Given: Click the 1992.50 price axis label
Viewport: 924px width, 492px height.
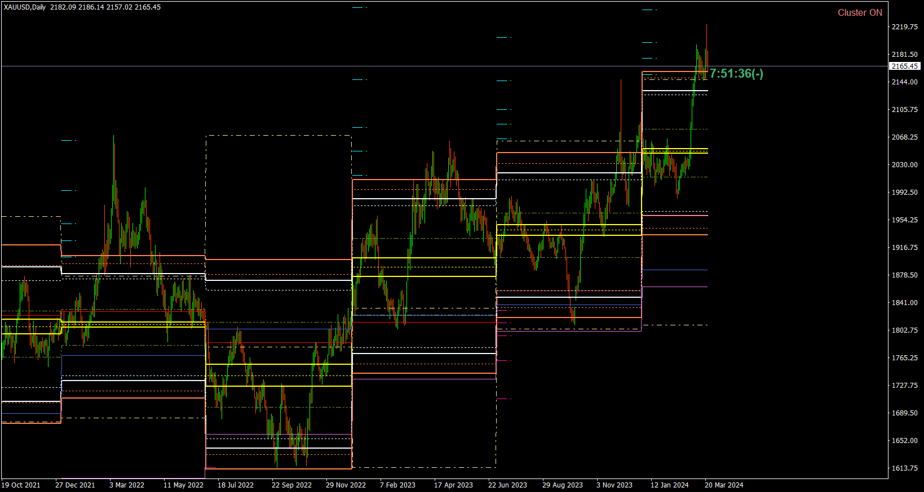Looking at the screenshot, I should point(904,193).
